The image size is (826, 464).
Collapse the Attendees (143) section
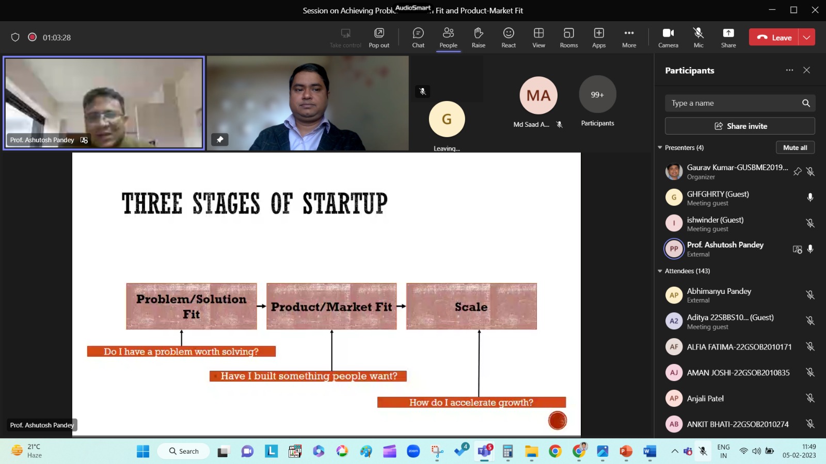point(660,271)
